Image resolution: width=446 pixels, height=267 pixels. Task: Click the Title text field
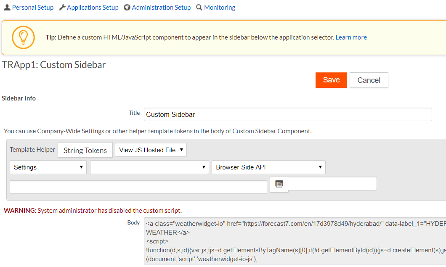click(x=288, y=114)
